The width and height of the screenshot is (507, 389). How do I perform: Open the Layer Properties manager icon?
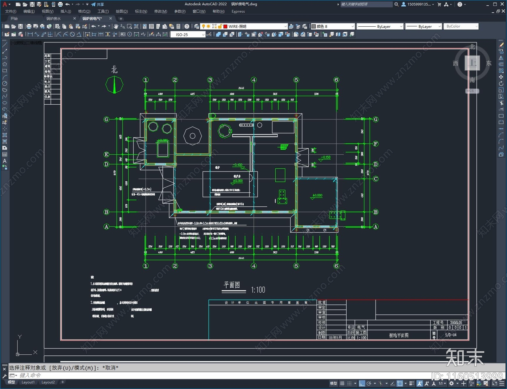pyautogui.click(x=196, y=26)
